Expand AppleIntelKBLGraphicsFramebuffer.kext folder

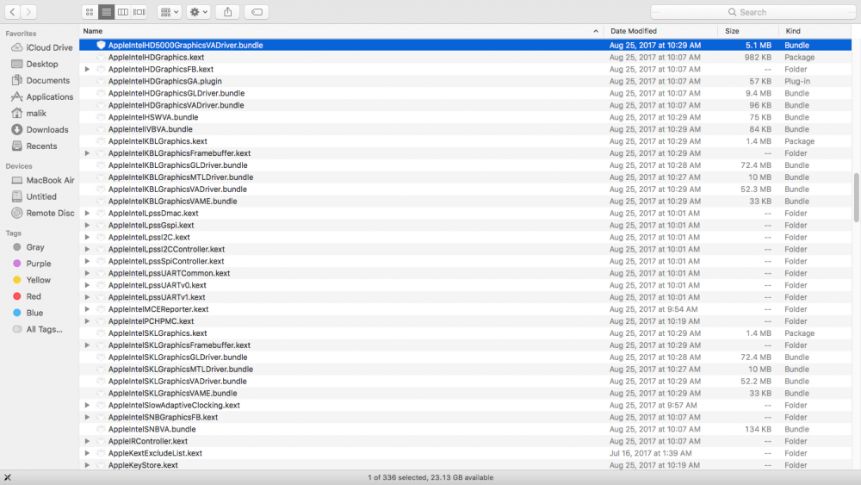pos(87,153)
